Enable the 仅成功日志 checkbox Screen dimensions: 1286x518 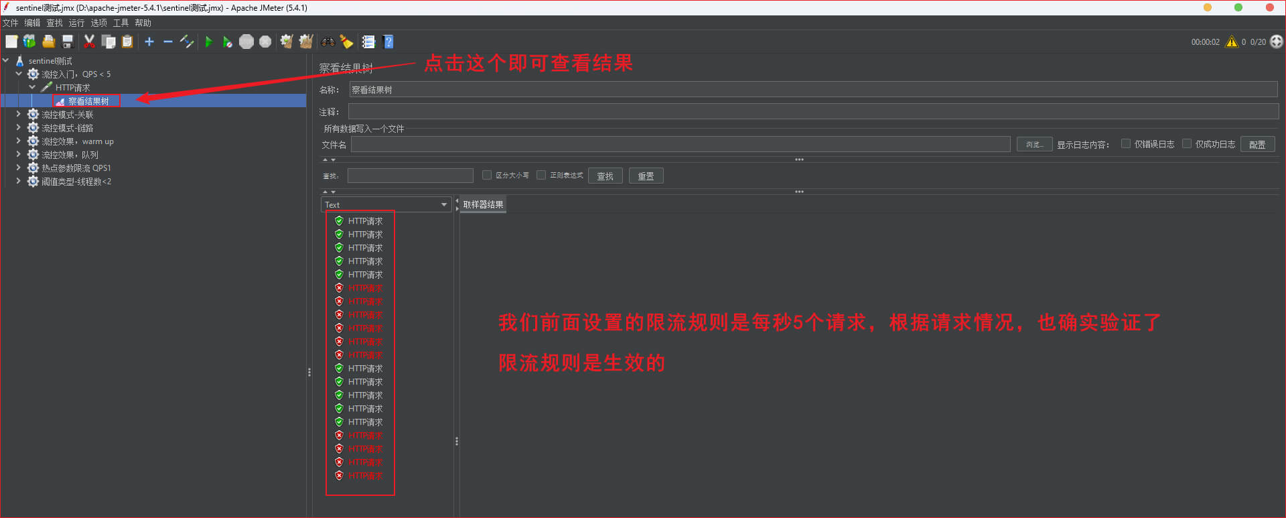(1187, 143)
